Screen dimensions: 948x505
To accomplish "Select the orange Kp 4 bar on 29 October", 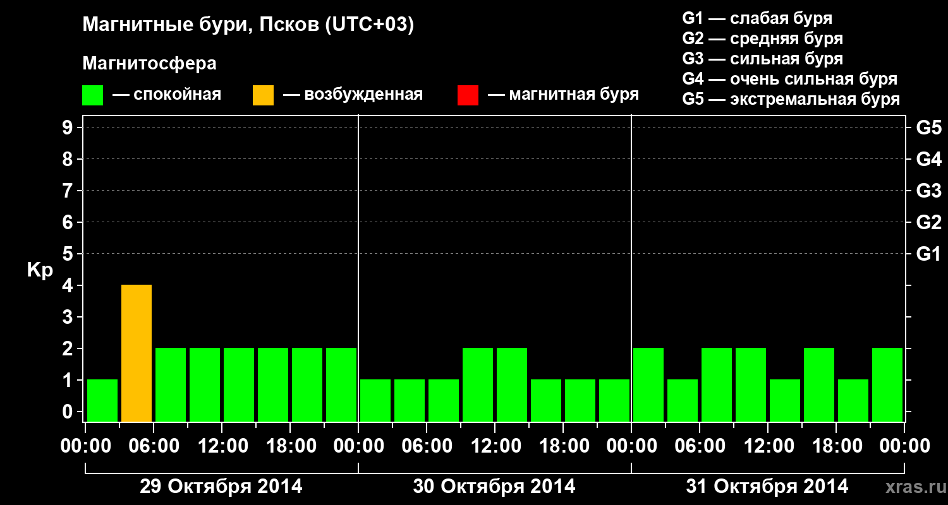I will click(x=137, y=353).
